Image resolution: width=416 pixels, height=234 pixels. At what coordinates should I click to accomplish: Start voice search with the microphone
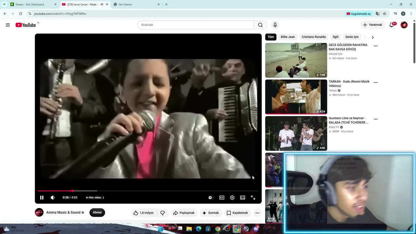(x=275, y=25)
